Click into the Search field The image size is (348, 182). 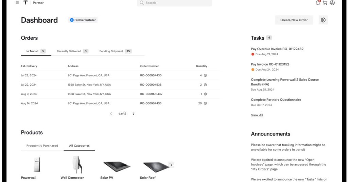click(x=174, y=3)
